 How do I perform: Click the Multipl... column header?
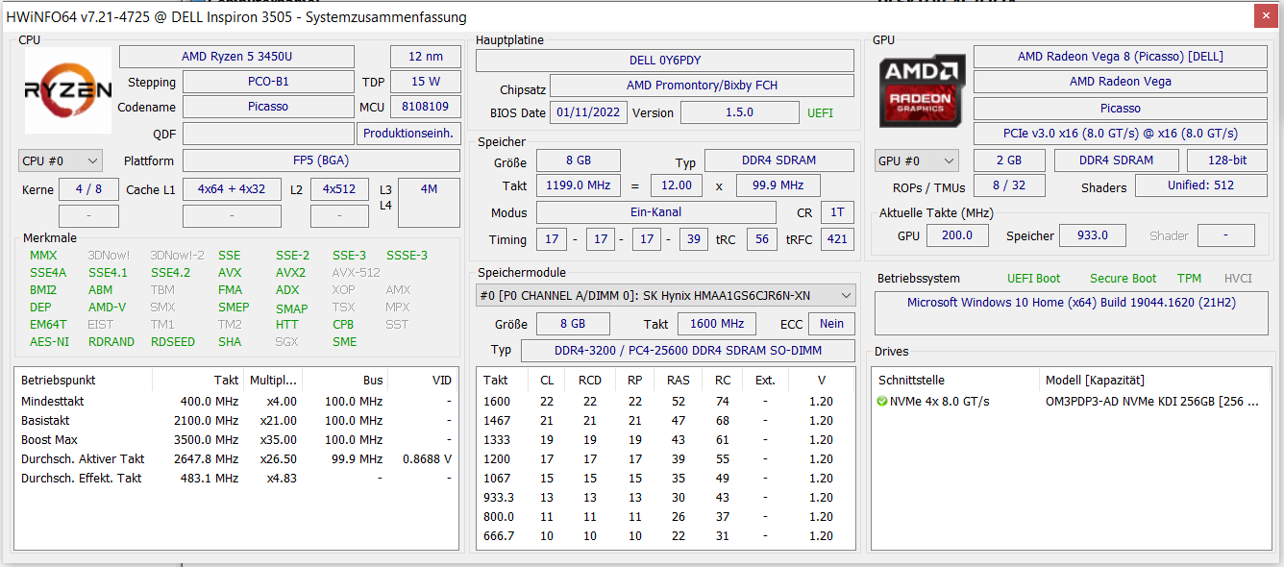274,381
